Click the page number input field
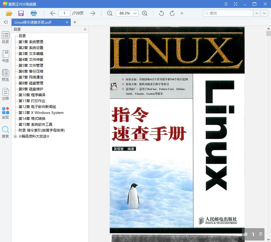This screenshot has width=271, height=242. (64, 13)
